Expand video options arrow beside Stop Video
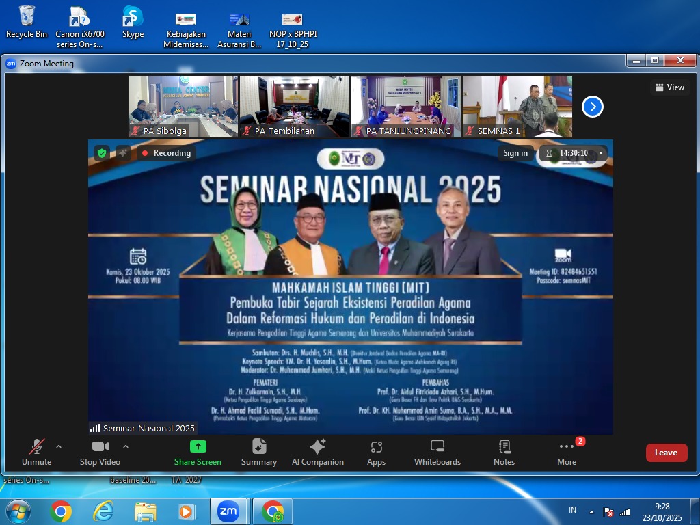700x525 pixels. (126, 446)
